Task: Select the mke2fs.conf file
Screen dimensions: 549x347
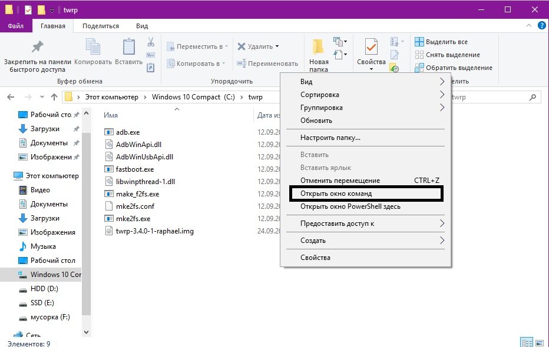Action: click(135, 206)
